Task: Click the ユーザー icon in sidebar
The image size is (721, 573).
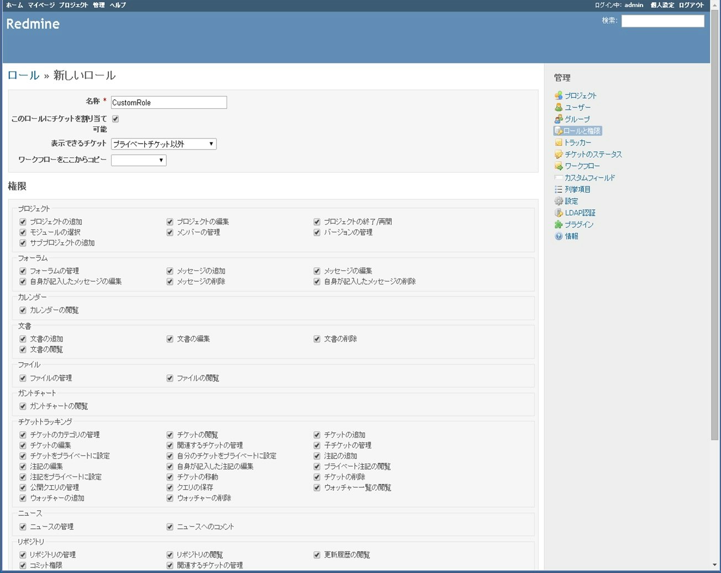Action: [559, 107]
